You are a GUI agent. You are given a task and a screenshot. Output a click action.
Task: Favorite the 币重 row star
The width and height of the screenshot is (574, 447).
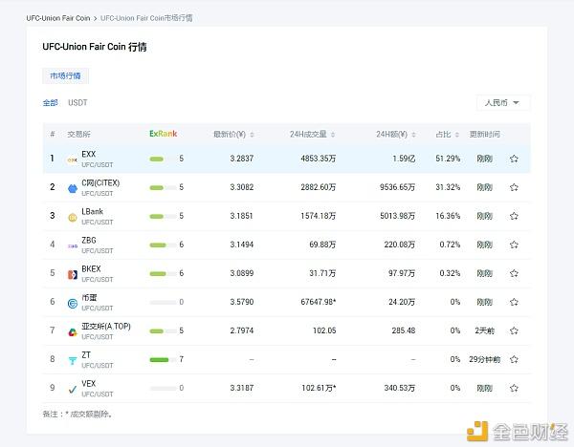click(514, 302)
